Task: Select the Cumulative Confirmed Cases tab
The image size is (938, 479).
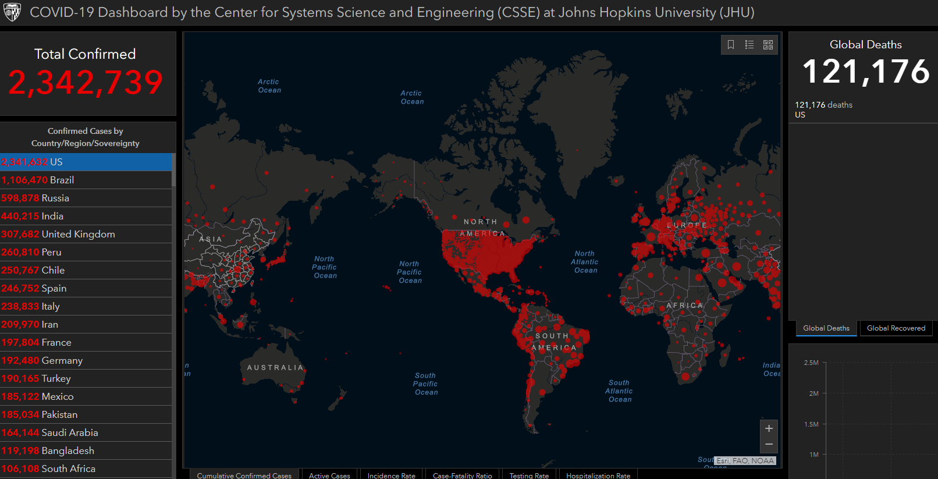Action: (244, 475)
